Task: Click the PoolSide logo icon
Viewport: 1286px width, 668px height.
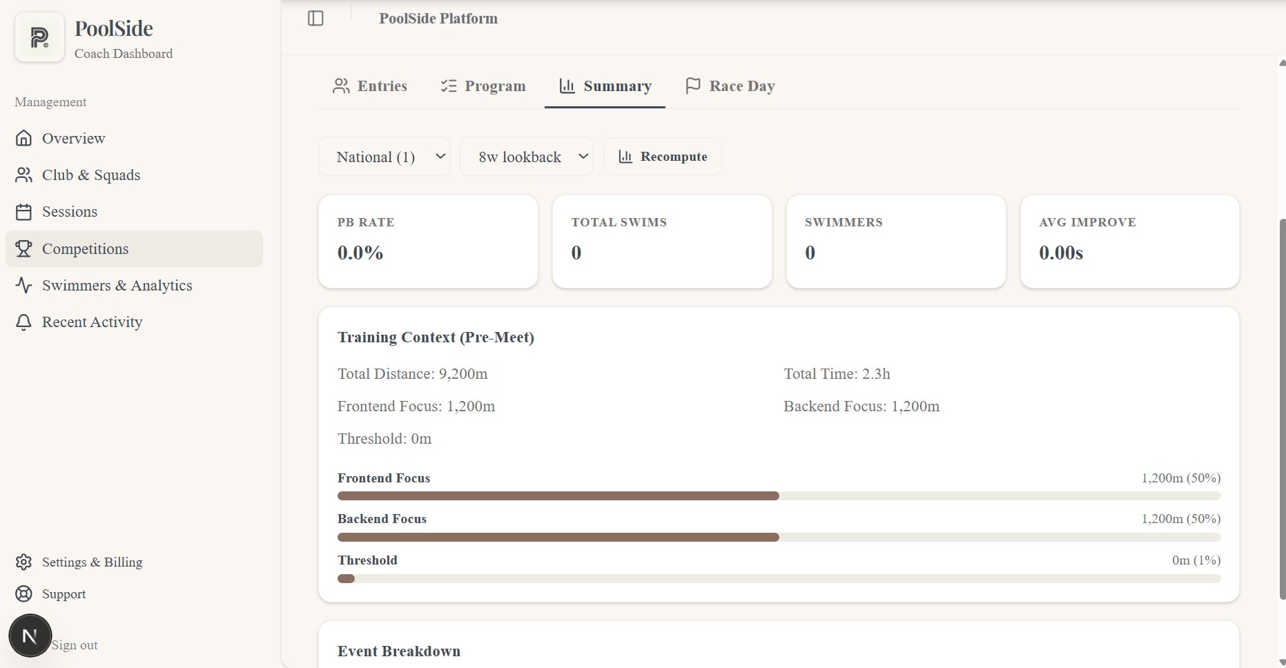Action: click(39, 37)
